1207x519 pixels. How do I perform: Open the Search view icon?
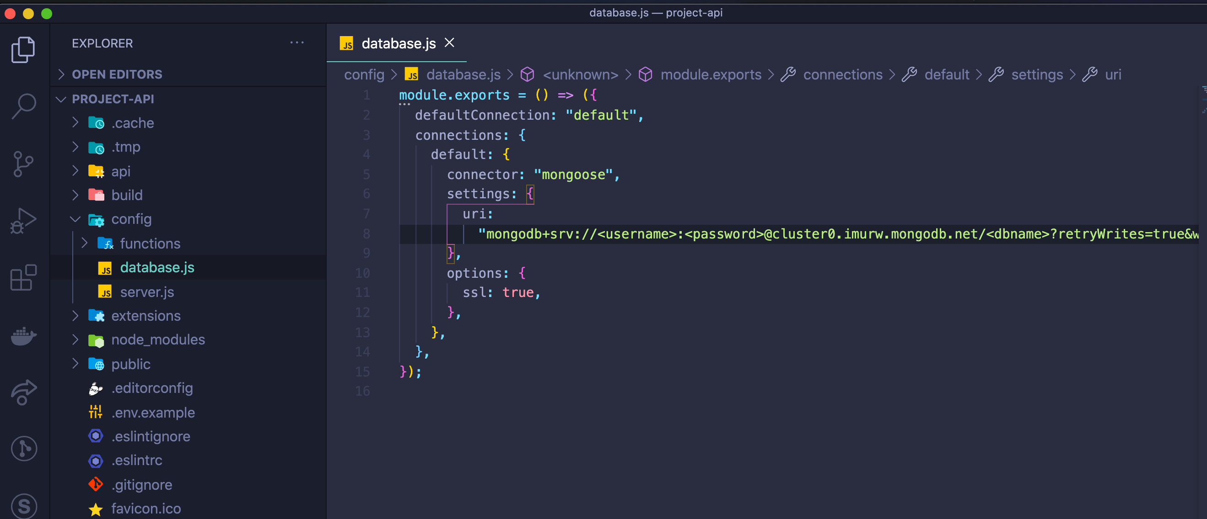(23, 106)
